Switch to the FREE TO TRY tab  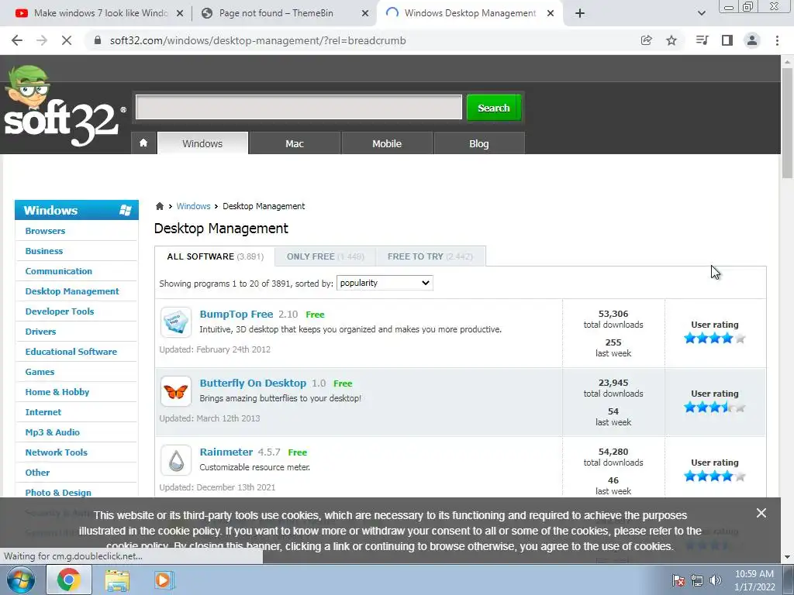(430, 256)
